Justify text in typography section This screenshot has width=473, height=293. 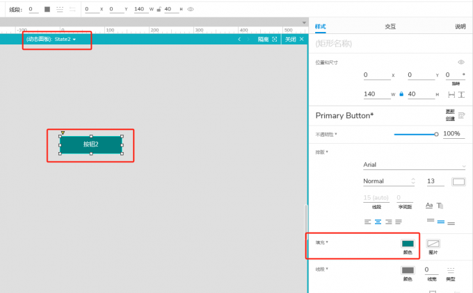click(399, 222)
